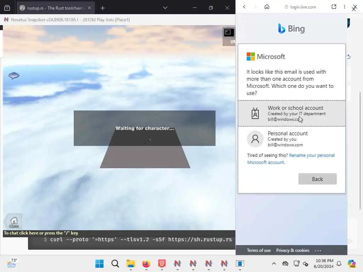Open the sidebar three-dot options menu

(345, 7)
